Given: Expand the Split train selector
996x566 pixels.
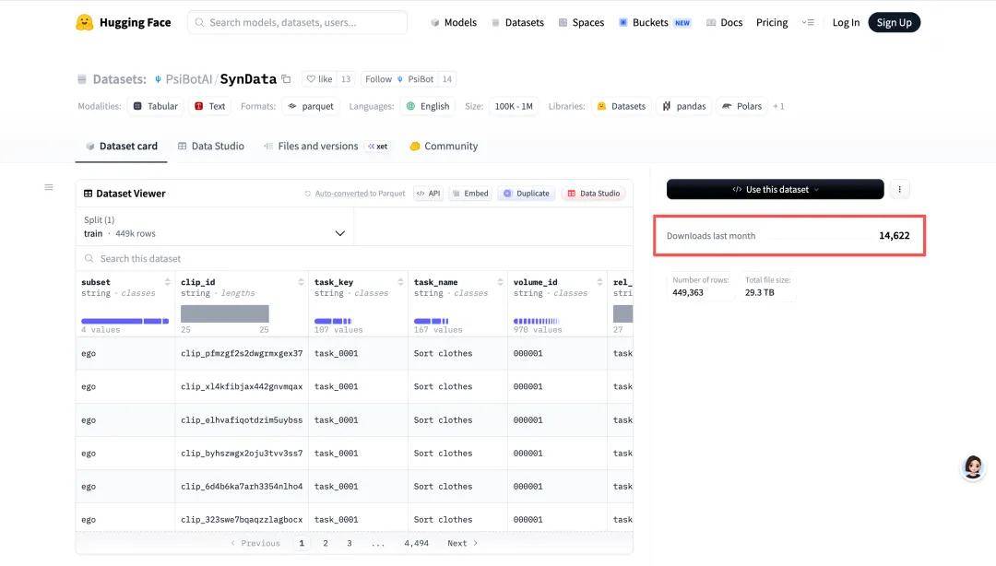Looking at the screenshot, I should click(215, 227).
